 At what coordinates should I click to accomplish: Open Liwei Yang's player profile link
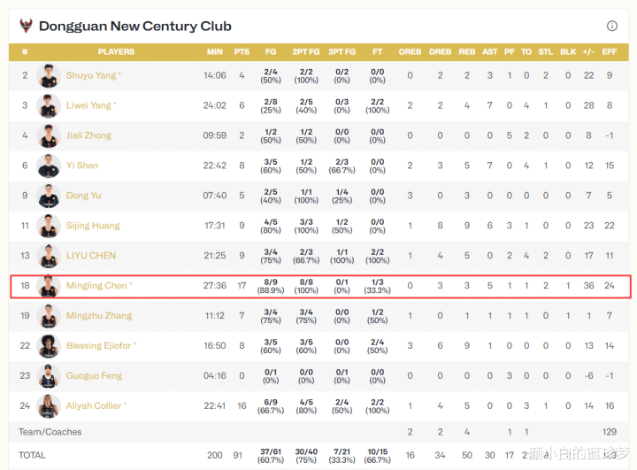pos(88,105)
